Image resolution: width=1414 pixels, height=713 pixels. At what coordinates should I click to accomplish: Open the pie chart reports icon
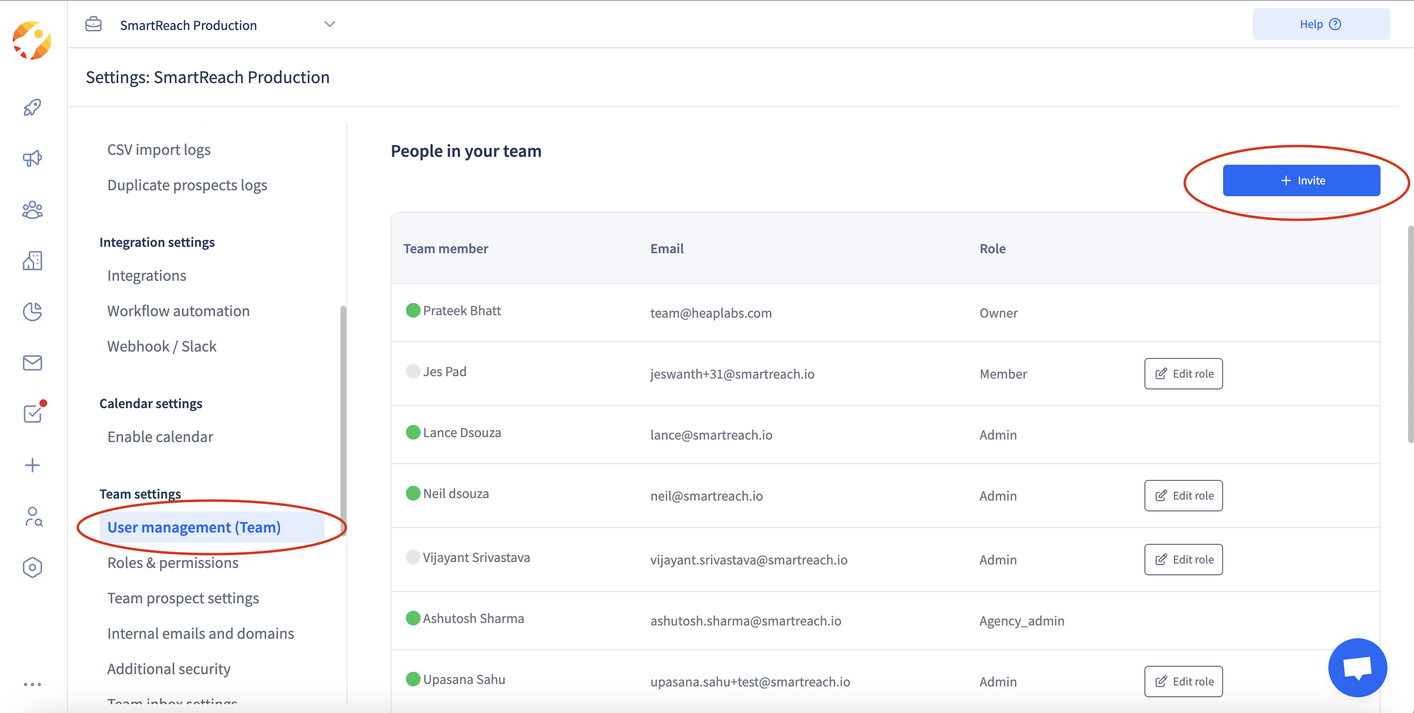[x=32, y=312]
